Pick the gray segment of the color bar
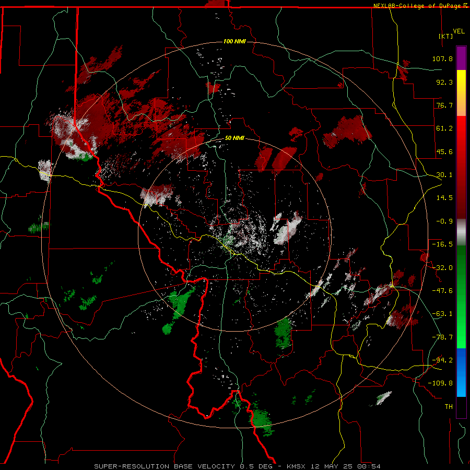Image resolution: width=470 pixels, height=470 pixels. [461, 232]
